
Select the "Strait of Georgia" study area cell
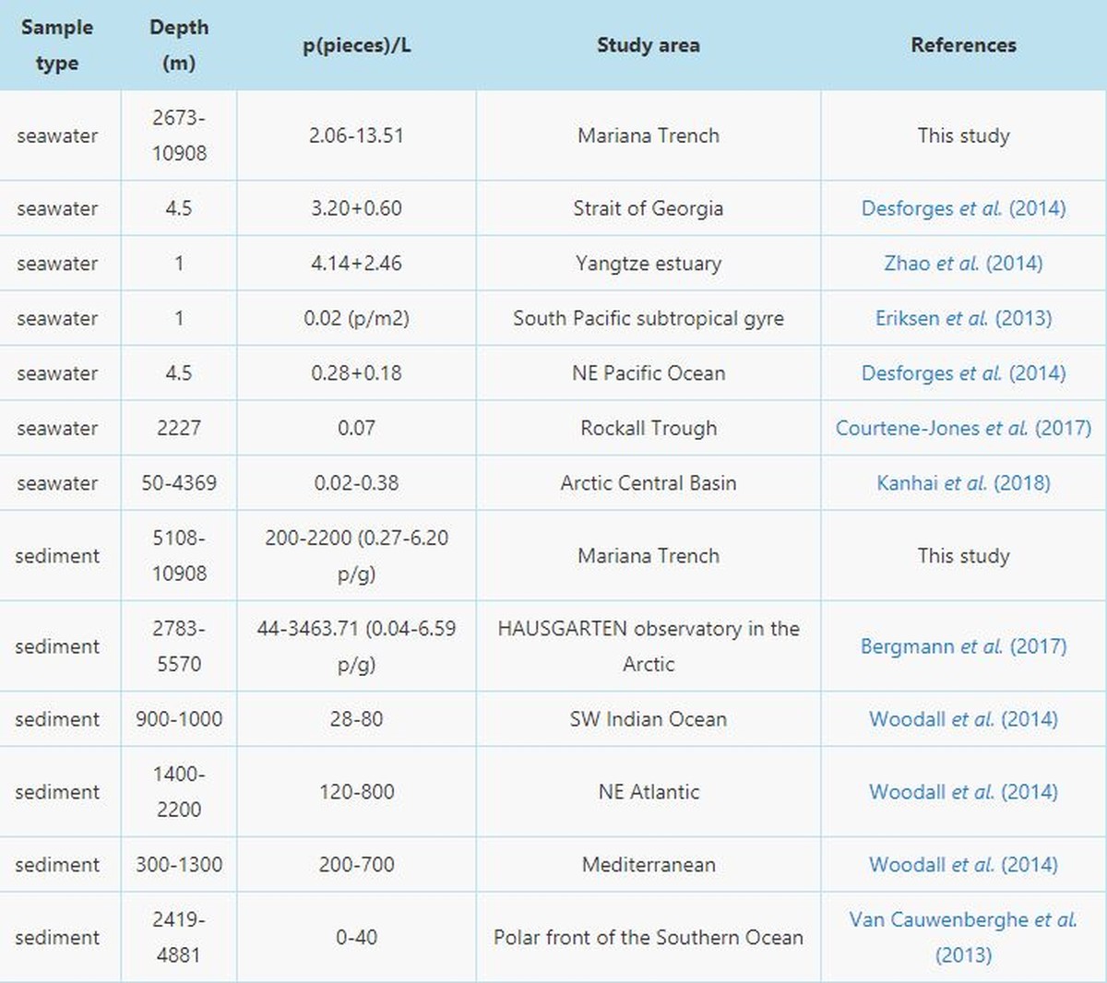coord(649,208)
